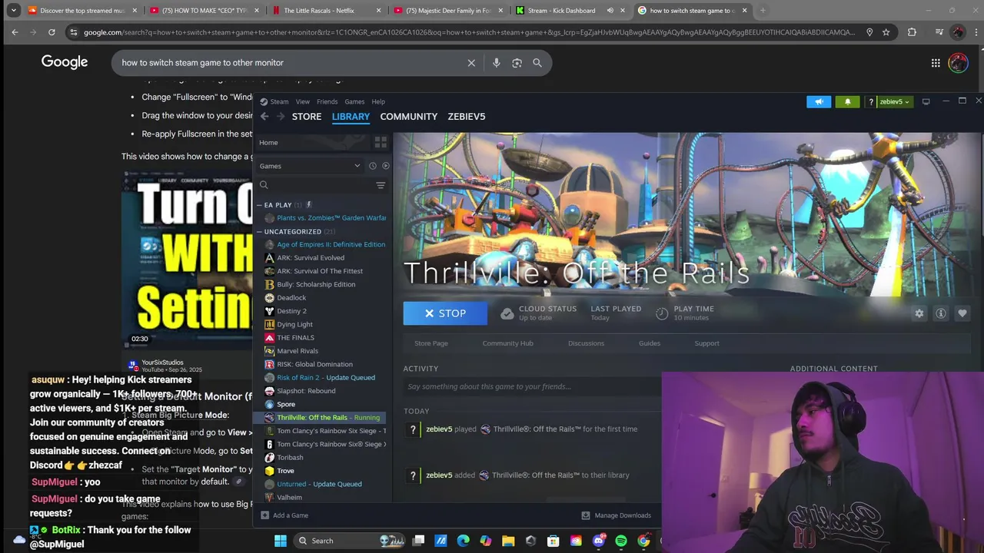This screenshot has width=984, height=553.
Task: Open Thrillville Community Hub
Action: tap(507, 343)
